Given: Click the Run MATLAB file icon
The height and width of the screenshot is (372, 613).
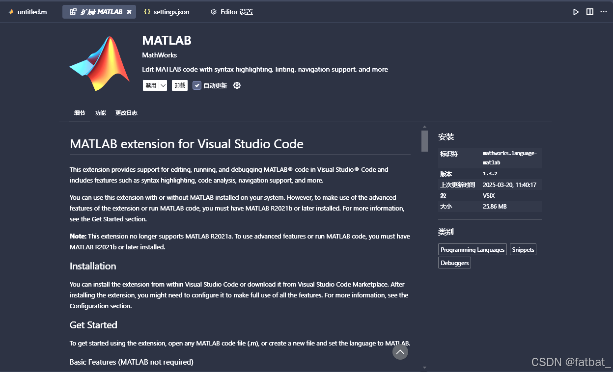Looking at the screenshot, I should 576,11.
